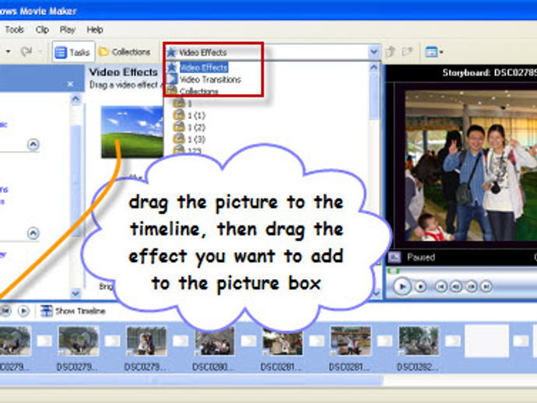Open the Undo history dropdown arrow
This screenshot has width=537, height=403.
click(x=9, y=51)
